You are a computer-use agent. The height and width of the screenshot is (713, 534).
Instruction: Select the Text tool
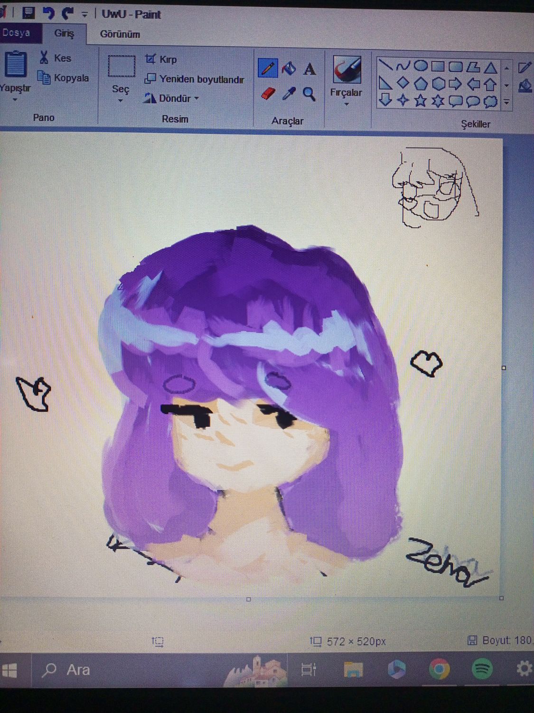(309, 69)
